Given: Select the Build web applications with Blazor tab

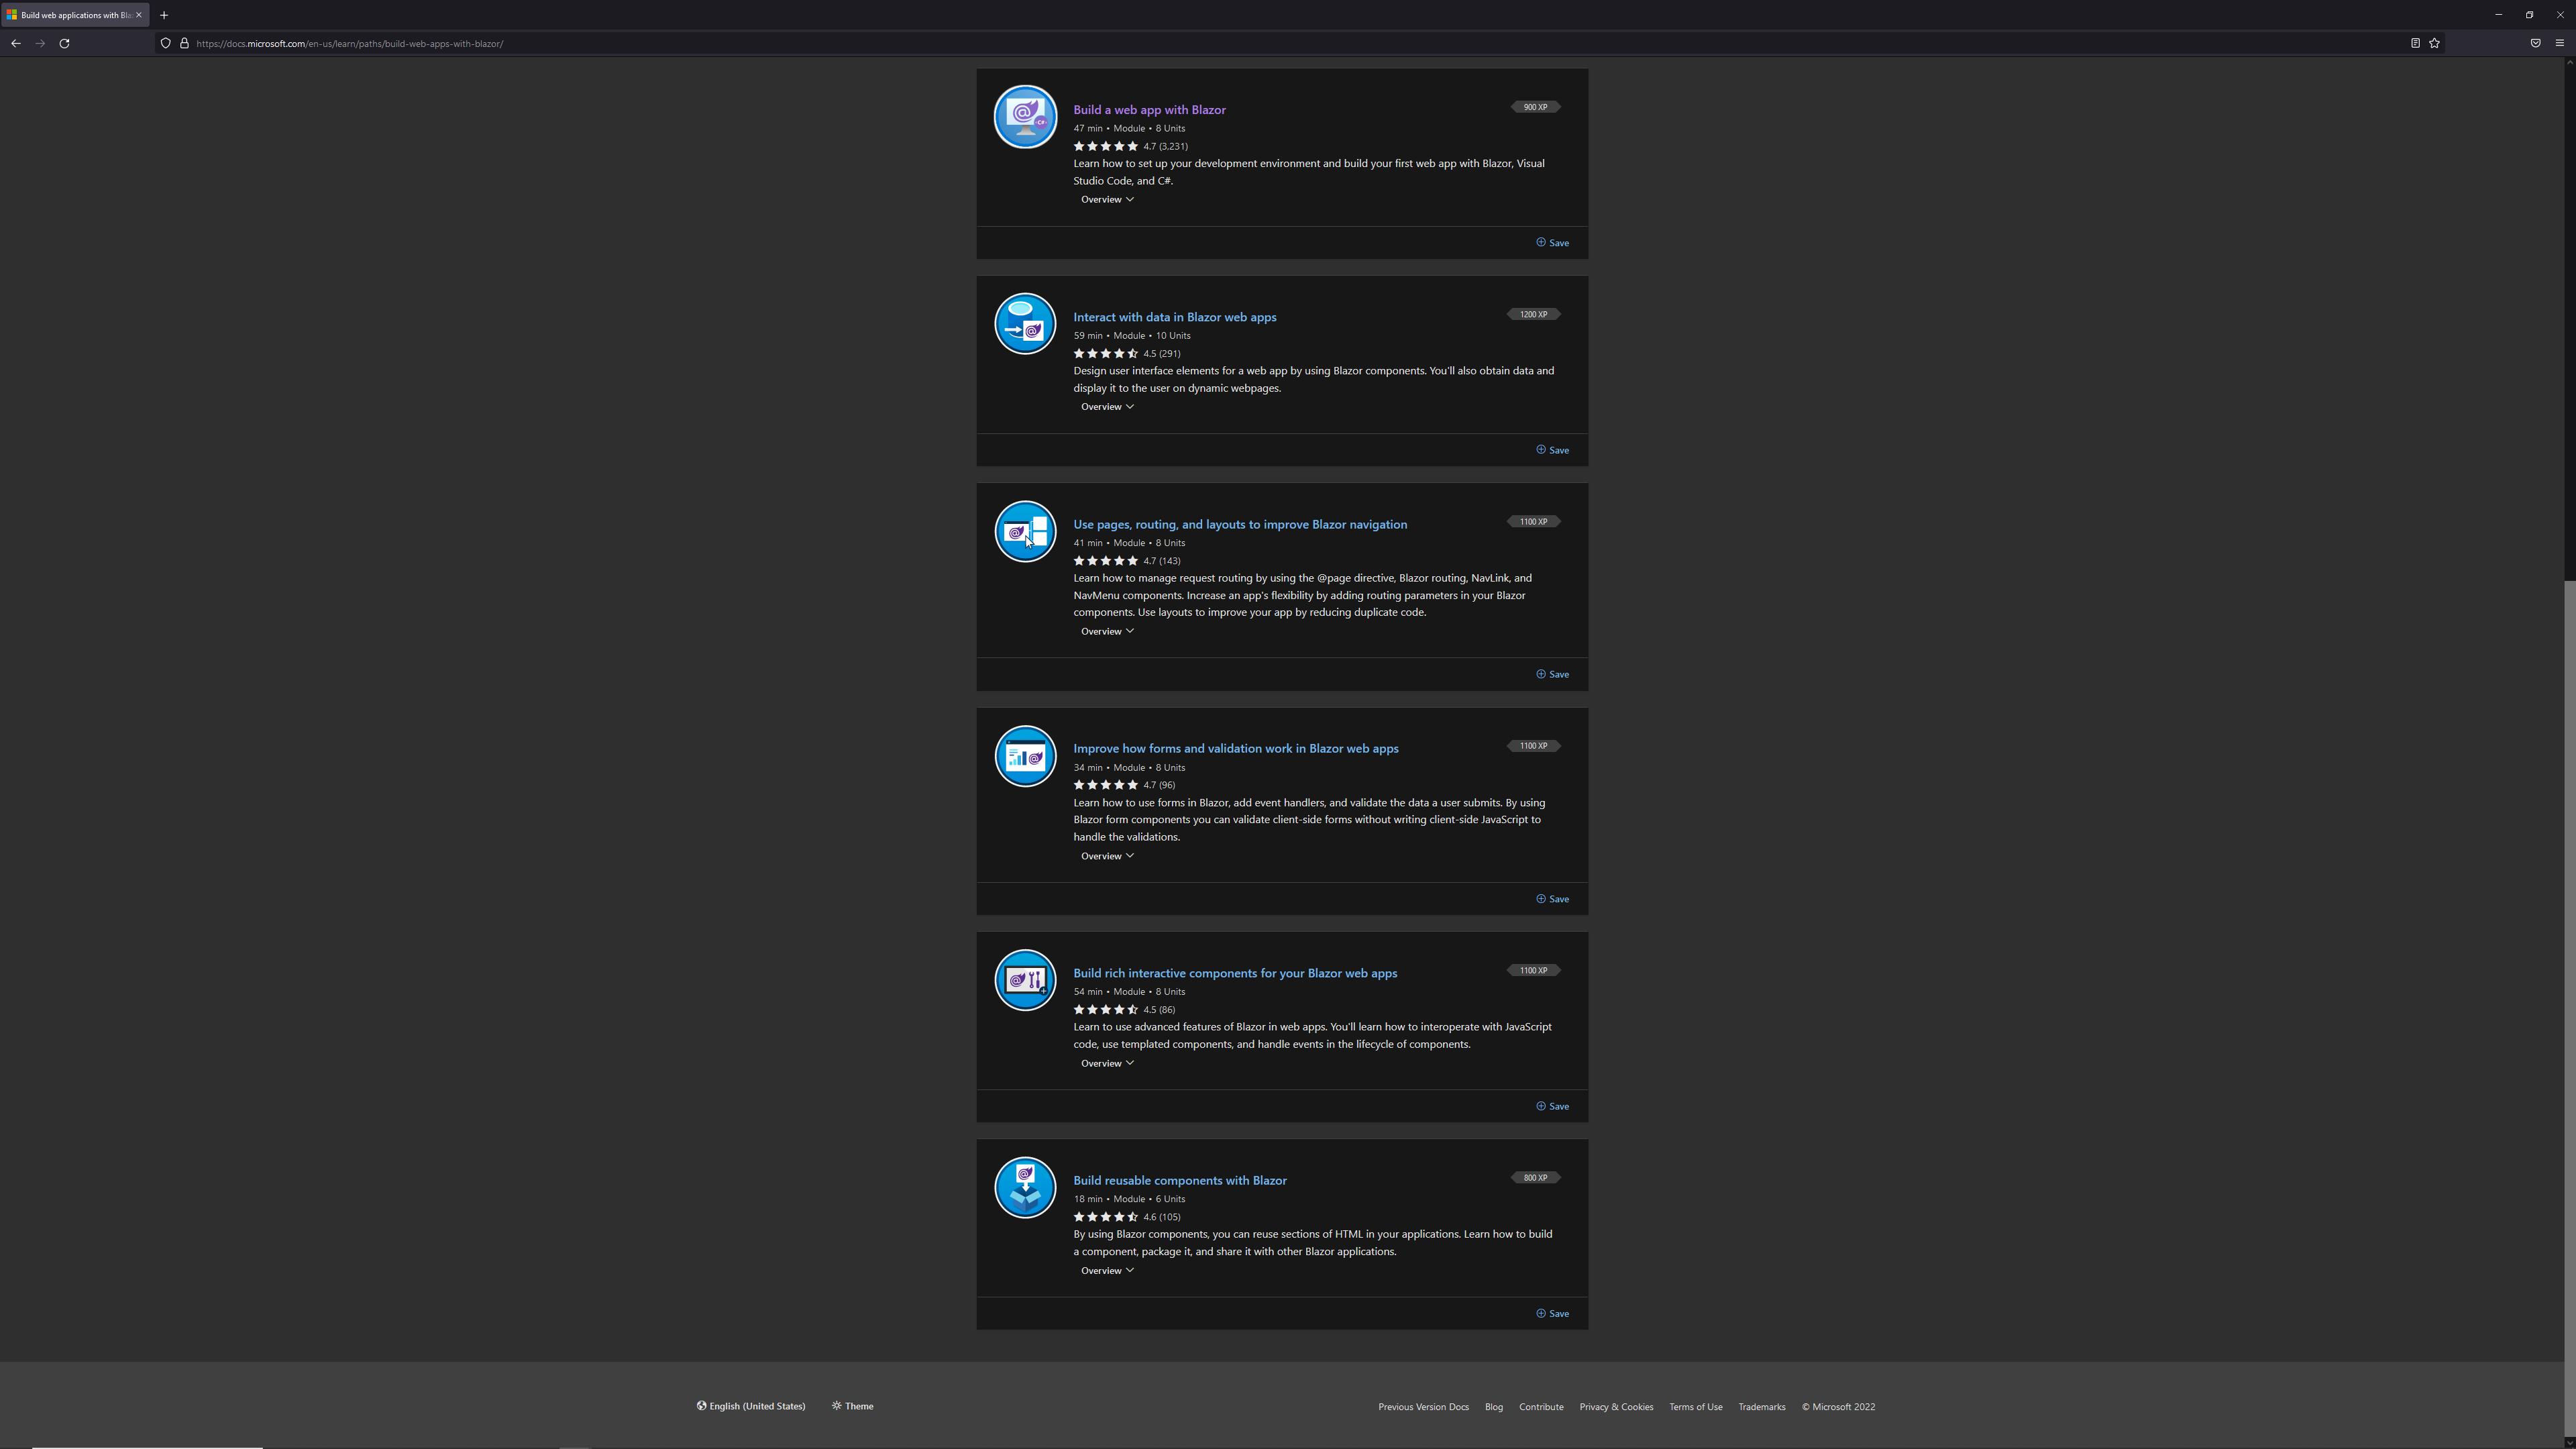Looking at the screenshot, I should (x=75, y=15).
